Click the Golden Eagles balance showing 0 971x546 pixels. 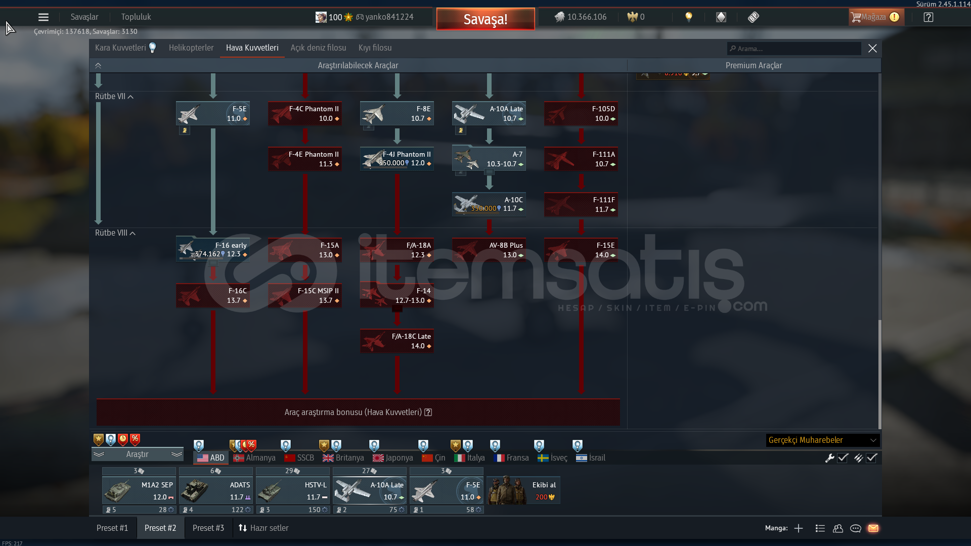coord(636,17)
